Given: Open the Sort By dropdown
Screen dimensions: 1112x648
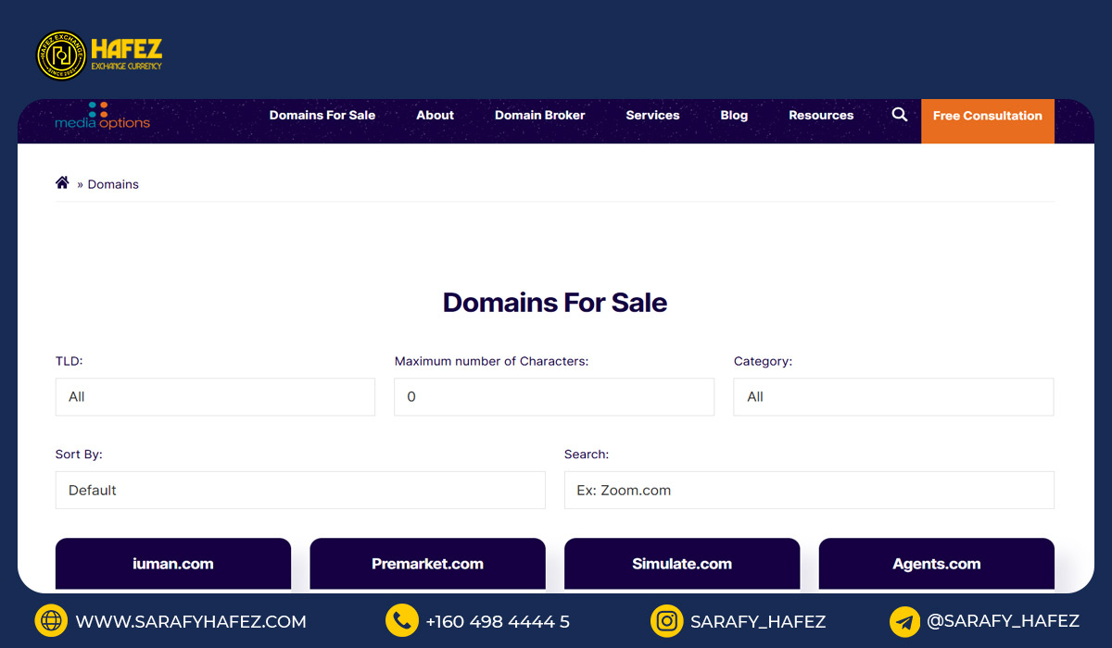Looking at the screenshot, I should tap(300, 491).
